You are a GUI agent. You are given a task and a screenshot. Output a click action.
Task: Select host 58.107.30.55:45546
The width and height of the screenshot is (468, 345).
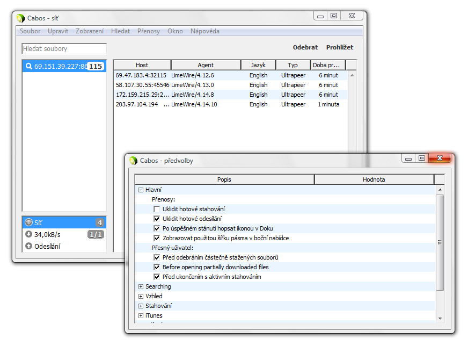pos(231,85)
